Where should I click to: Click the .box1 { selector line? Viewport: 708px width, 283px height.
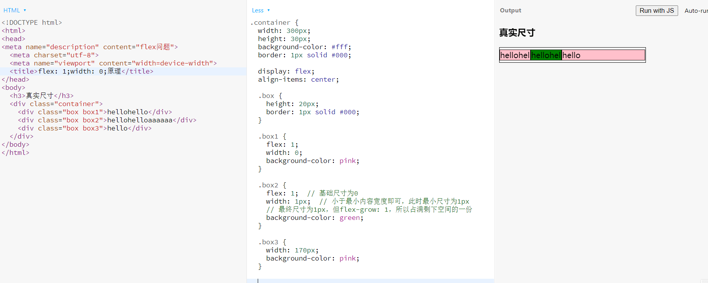click(x=272, y=136)
